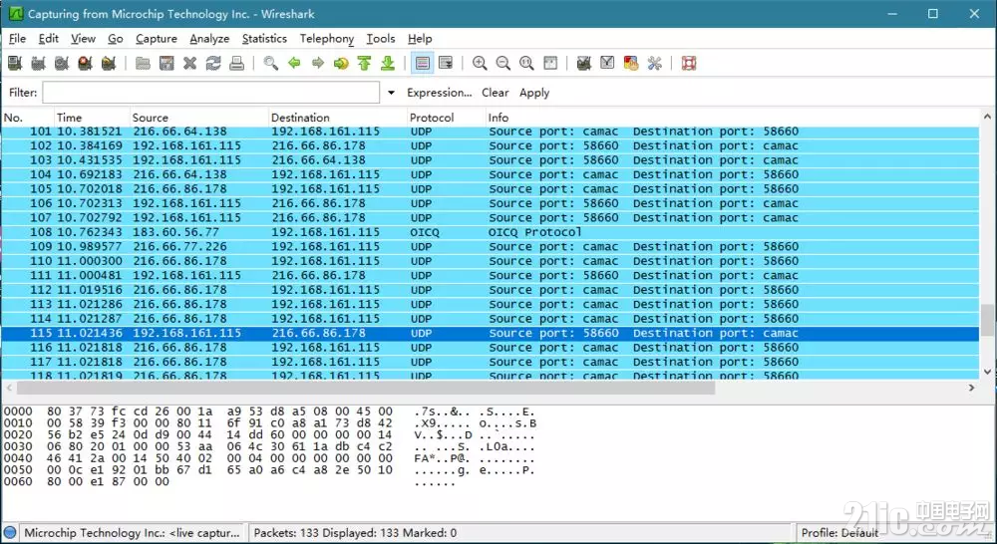Stop the running live capture icon
This screenshot has width=997, height=544.
tap(85, 63)
